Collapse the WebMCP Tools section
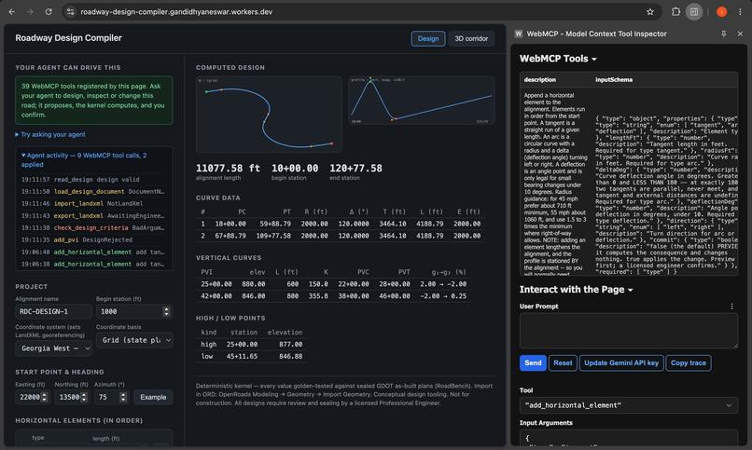Image resolution: width=752 pixels, height=450 pixels. [558, 59]
